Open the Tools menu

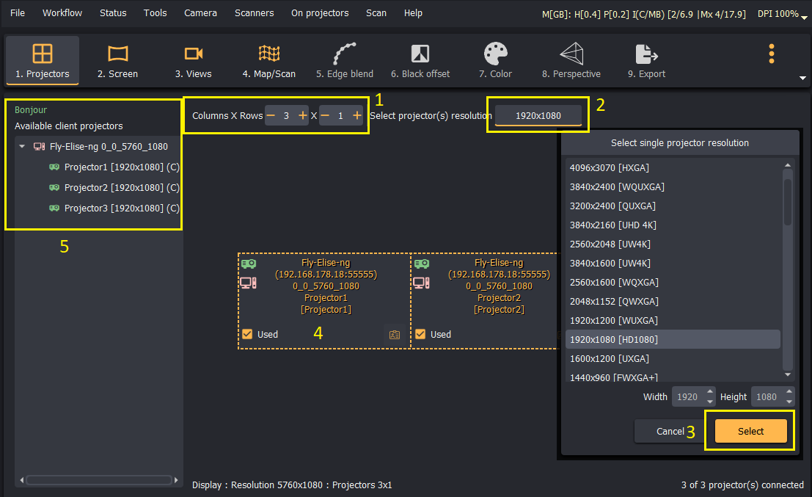(156, 13)
